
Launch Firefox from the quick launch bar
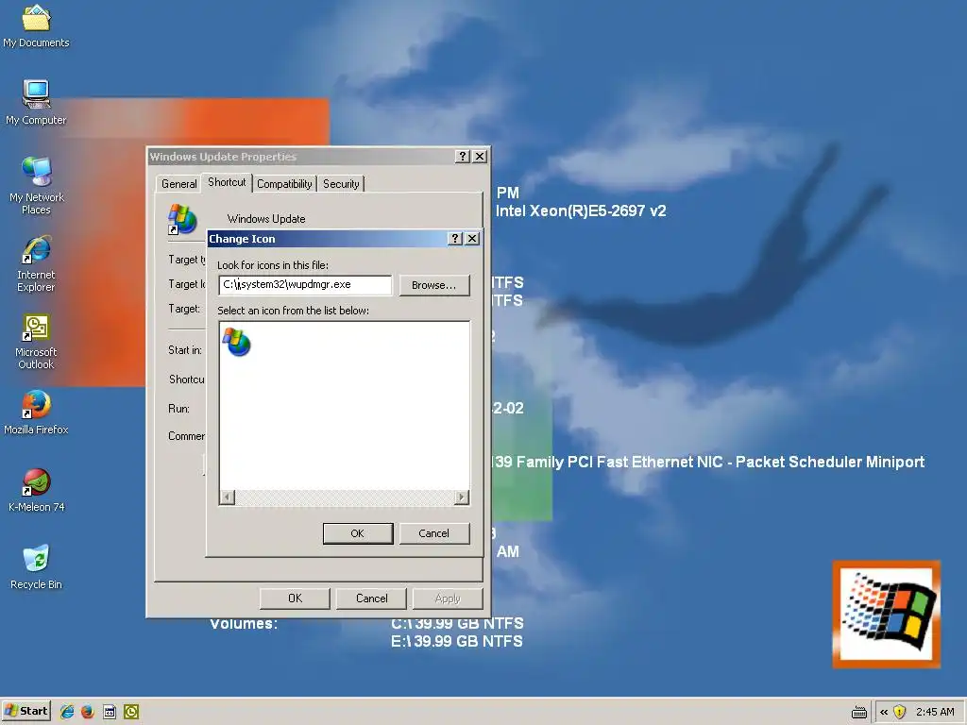click(88, 712)
